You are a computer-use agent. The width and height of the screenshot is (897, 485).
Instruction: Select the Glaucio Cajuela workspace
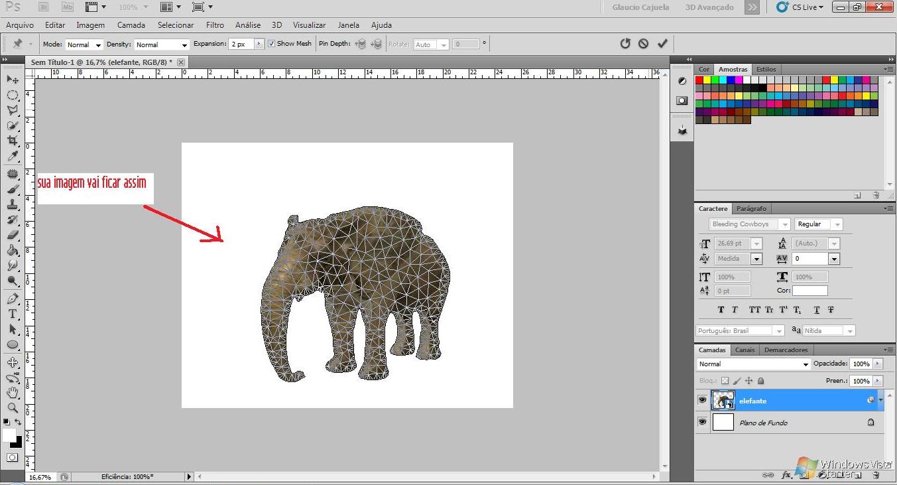[640, 7]
